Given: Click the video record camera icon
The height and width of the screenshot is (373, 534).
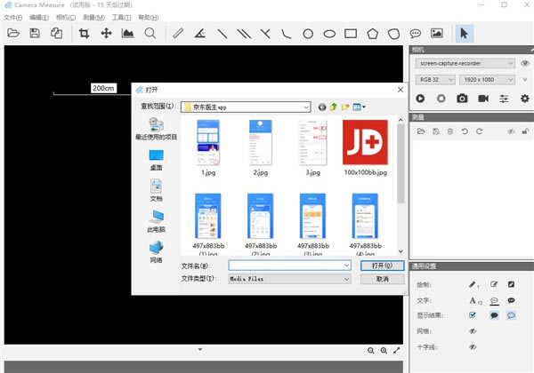Looking at the screenshot, I should tap(483, 99).
